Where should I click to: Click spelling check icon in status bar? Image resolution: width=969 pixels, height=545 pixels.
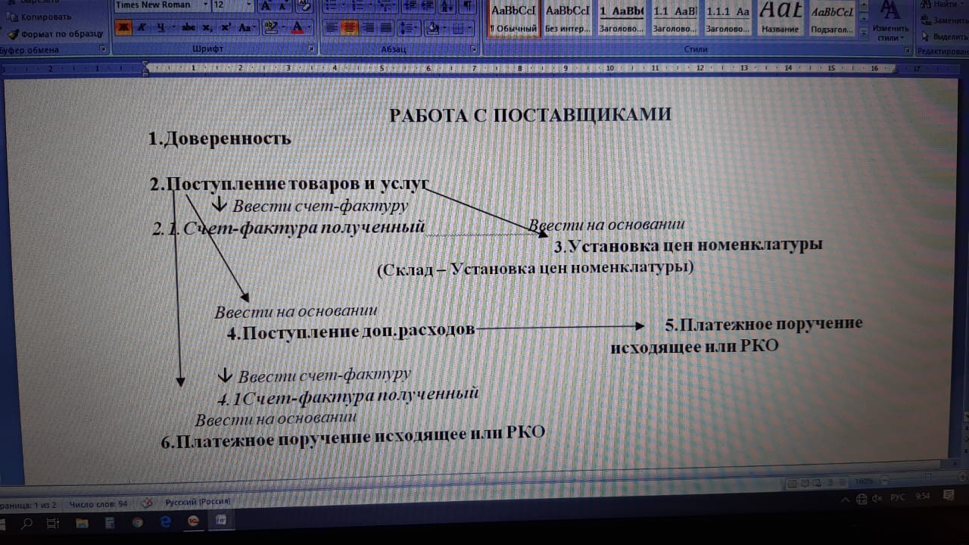pyautogui.click(x=147, y=502)
